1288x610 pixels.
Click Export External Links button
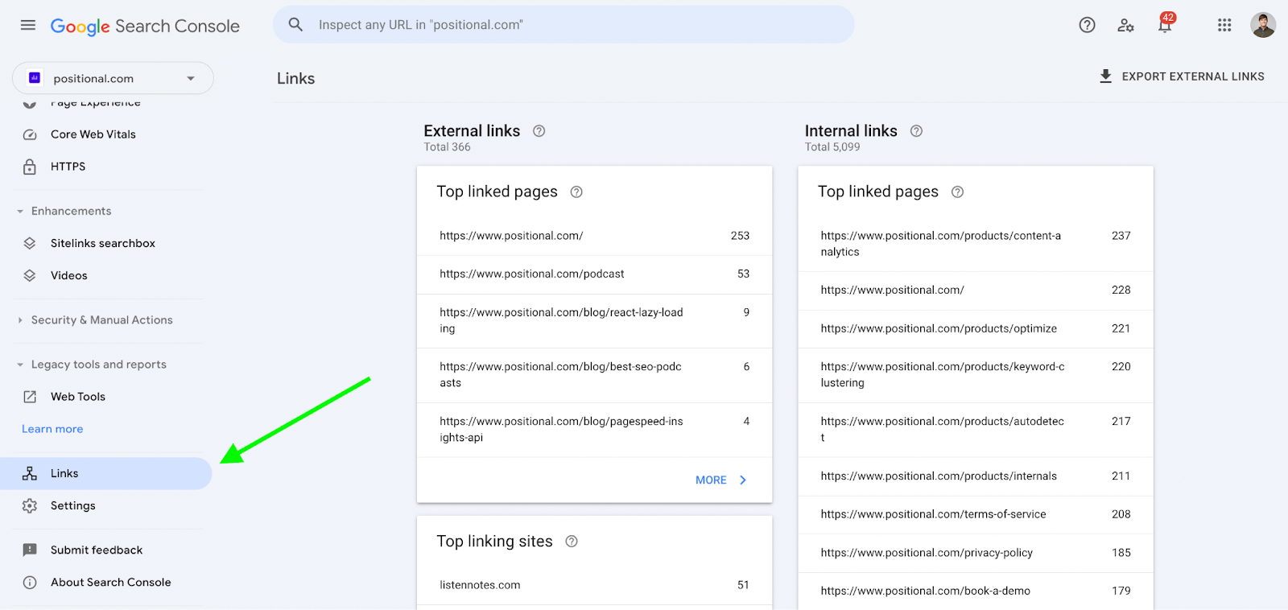pyautogui.click(x=1182, y=76)
